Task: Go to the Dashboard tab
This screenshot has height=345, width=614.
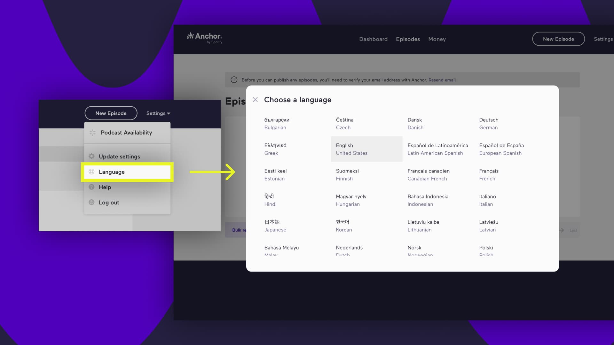Action: [373, 39]
